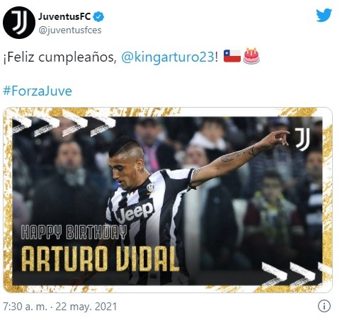Viewport: 342px width, 318px height.
Task: Open the 22 may. 2021 date link
Action: click(86, 307)
